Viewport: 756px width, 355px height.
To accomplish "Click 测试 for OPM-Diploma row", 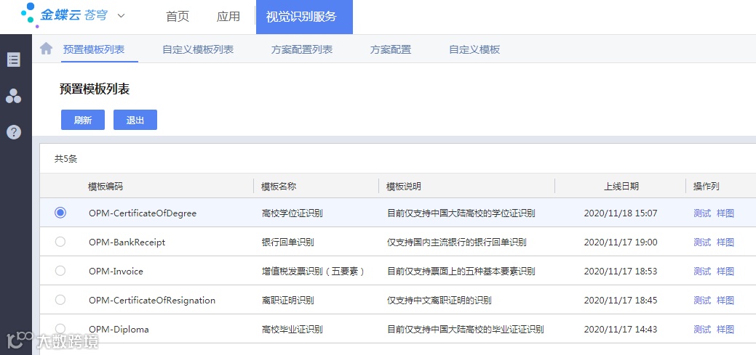I will pyautogui.click(x=702, y=330).
